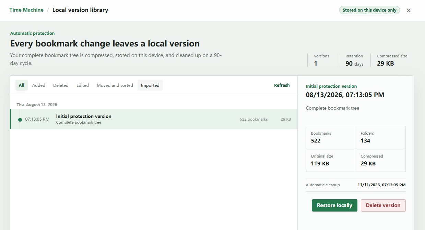Click the Original size 119 KB cell
The image size is (425, 230).
[331, 160]
